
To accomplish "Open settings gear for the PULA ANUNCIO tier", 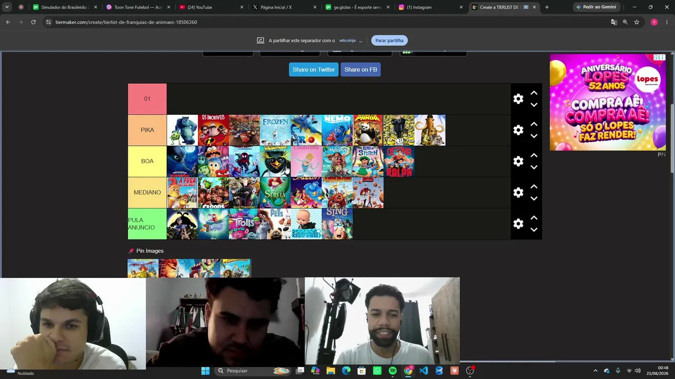I will tap(518, 224).
